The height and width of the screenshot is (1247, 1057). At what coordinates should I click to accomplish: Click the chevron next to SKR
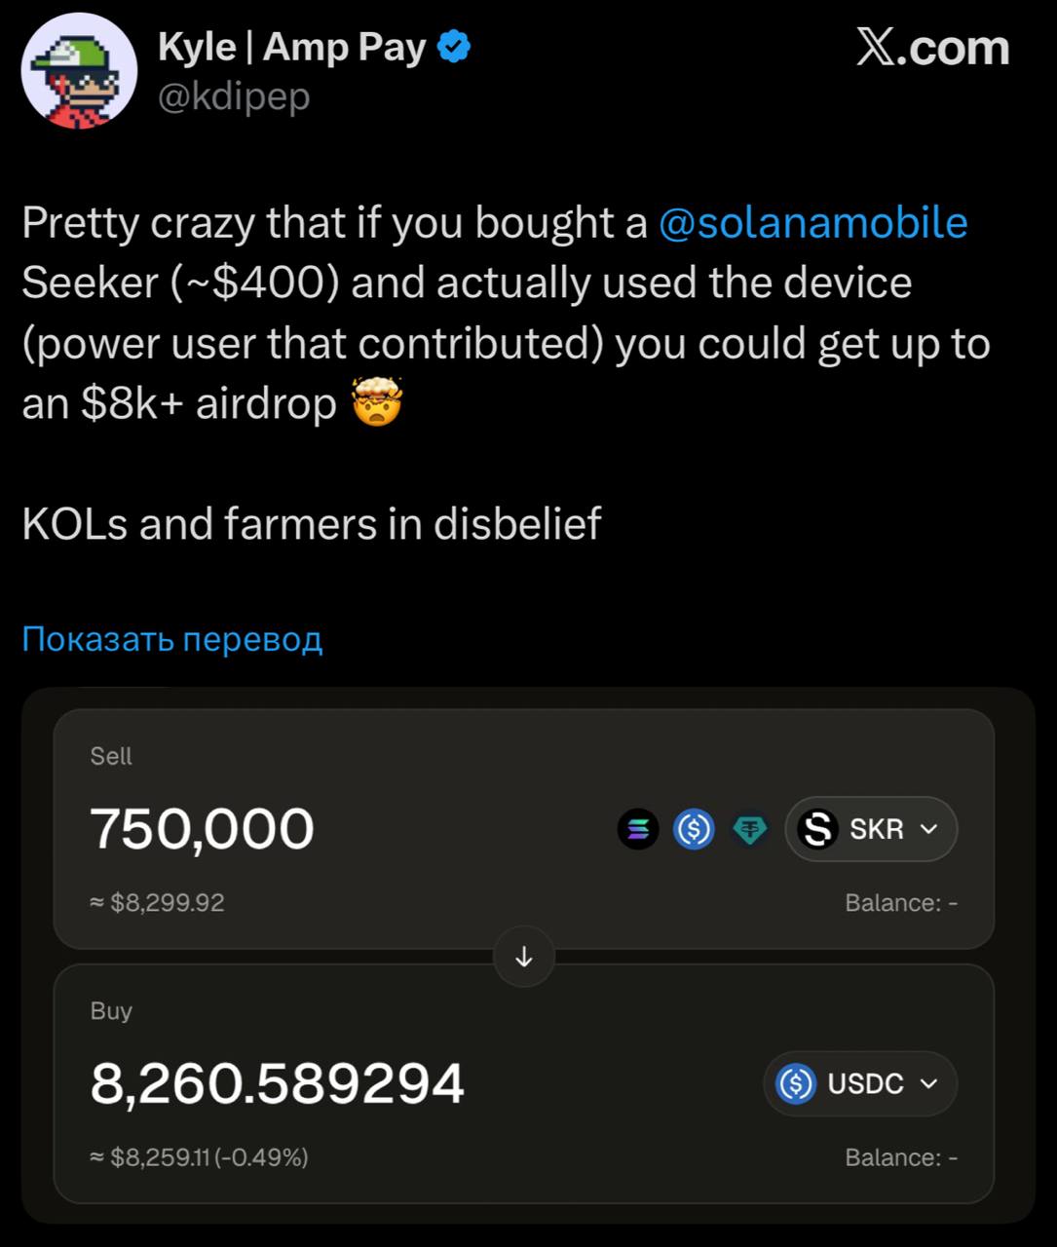(x=929, y=829)
